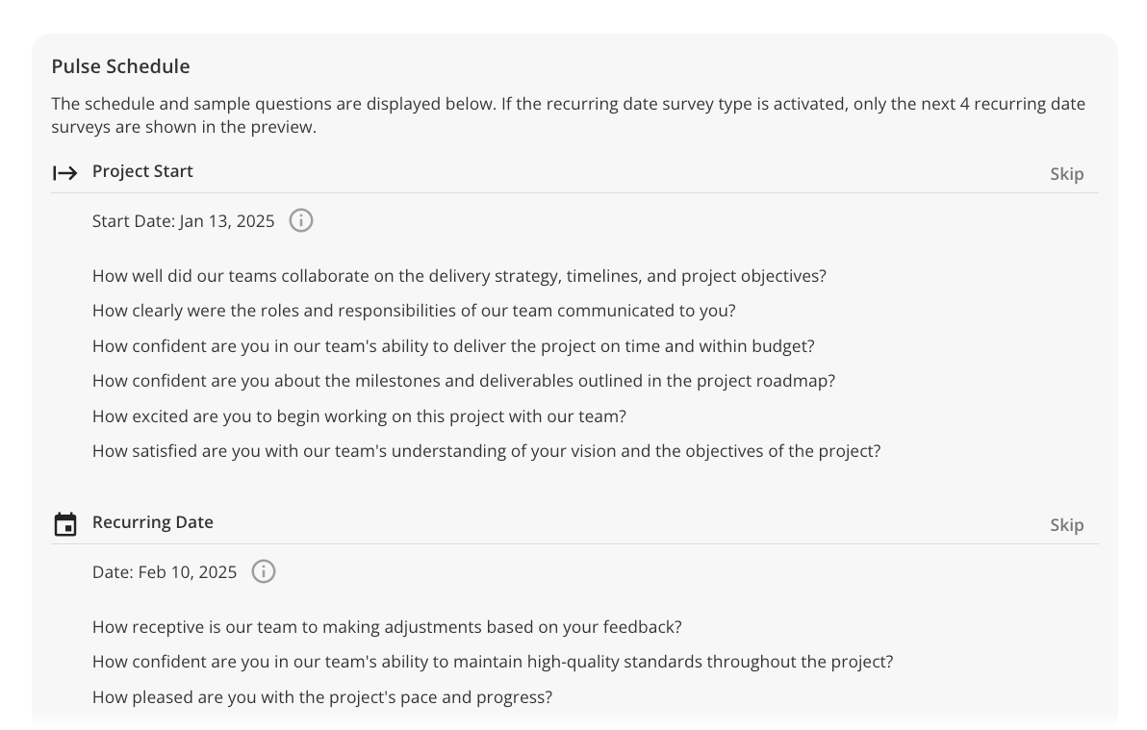
Task: Select question about project's pace and progress
Action: (x=322, y=697)
